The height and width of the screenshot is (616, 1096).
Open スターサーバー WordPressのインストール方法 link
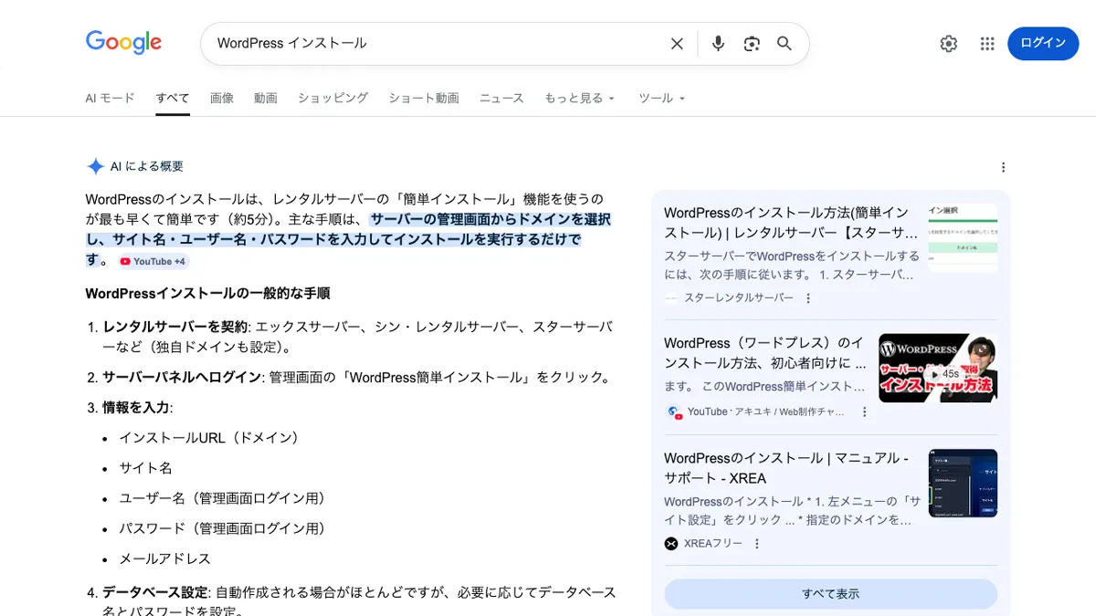(791, 223)
